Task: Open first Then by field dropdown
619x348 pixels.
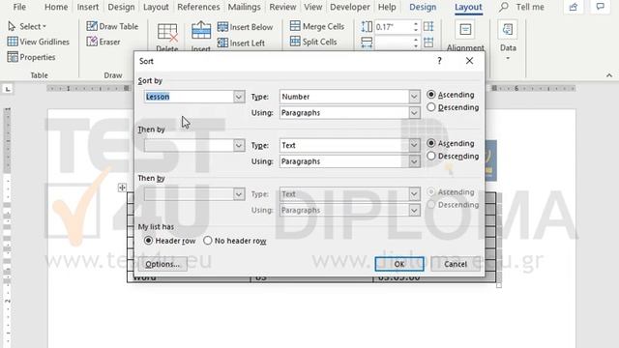Action: (x=239, y=145)
